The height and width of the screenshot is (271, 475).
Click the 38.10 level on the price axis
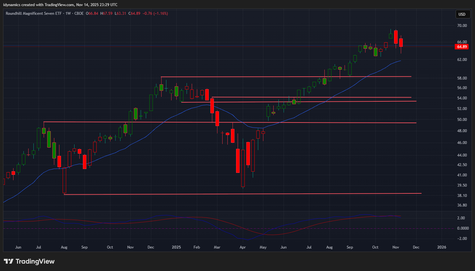(x=462, y=196)
